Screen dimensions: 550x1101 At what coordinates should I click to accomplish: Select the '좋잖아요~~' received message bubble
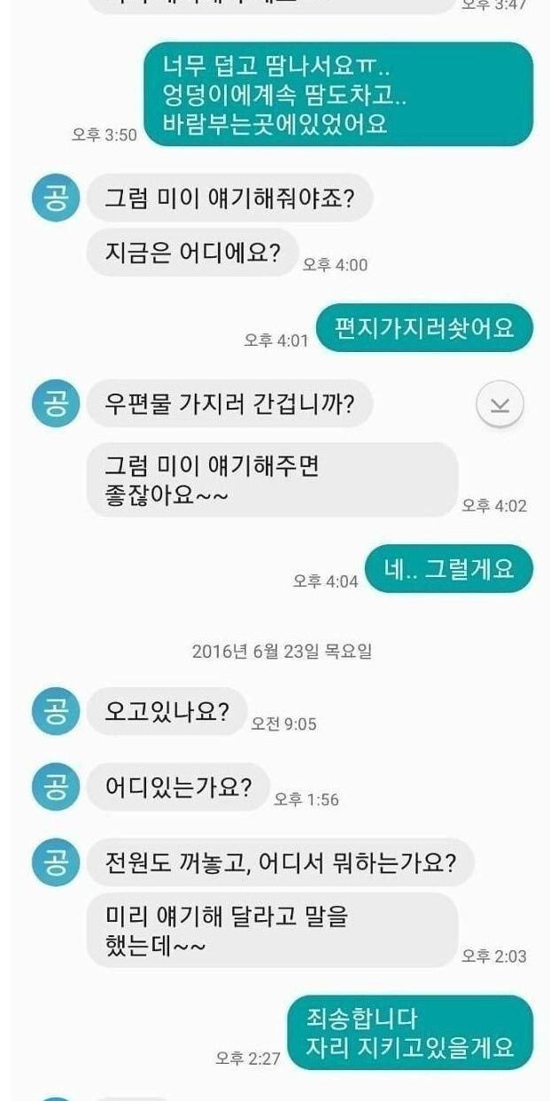click(x=272, y=480)
